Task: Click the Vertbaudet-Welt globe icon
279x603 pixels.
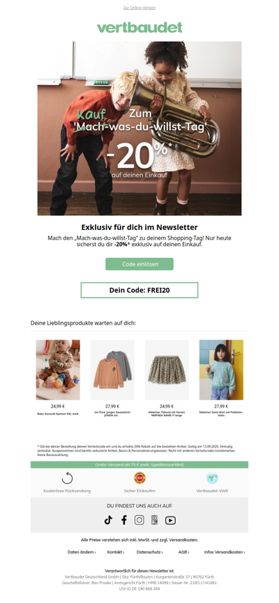Action: [x=212, y=478]
